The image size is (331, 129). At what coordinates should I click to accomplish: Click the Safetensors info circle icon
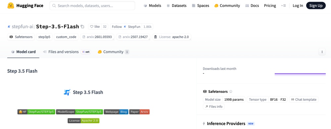pos(231,91)
